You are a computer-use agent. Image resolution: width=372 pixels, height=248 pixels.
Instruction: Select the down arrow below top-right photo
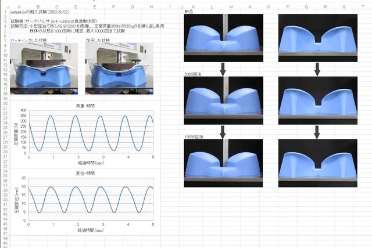tap(317, 70)
